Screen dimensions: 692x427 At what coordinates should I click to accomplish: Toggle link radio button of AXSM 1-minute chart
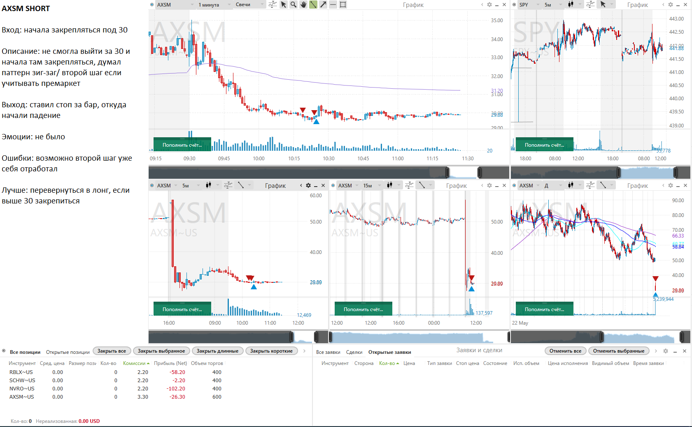point(152,5)
